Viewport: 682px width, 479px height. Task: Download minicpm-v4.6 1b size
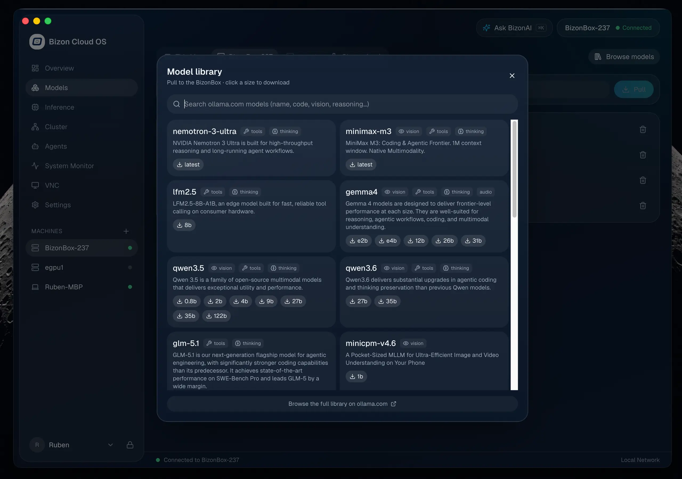[356, 377]
